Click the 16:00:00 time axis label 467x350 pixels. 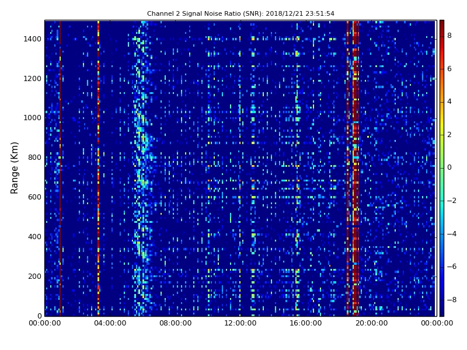click(x=306, y=323)
